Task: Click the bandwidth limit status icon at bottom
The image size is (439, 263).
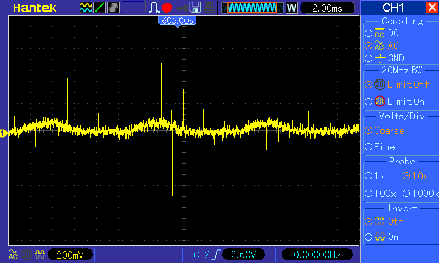Action: (x=27, y=255)
